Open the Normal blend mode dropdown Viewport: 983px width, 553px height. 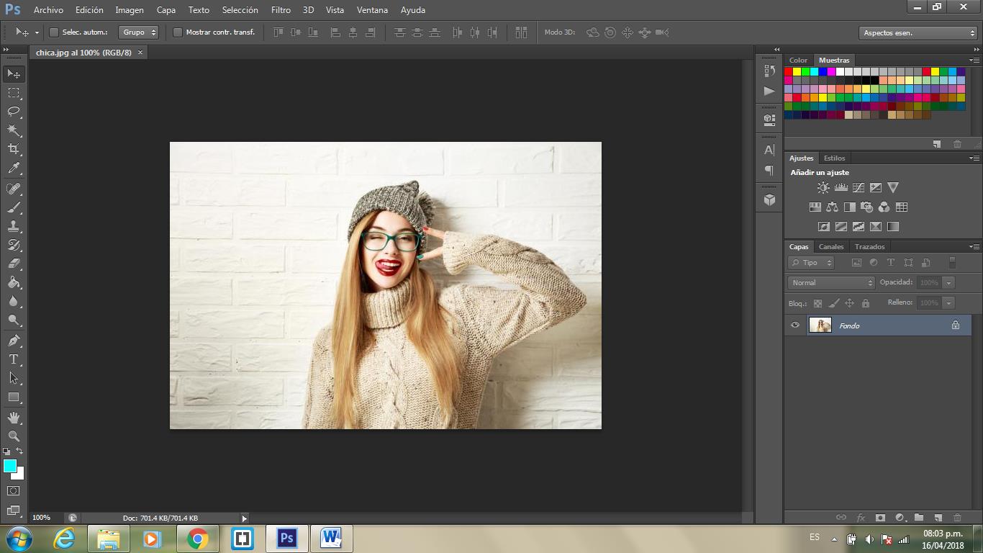[830, 283]
